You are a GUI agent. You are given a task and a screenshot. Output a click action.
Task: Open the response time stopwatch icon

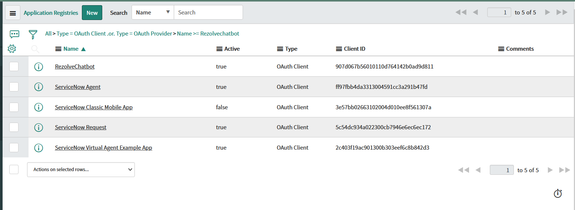click(x=558, y=193)
